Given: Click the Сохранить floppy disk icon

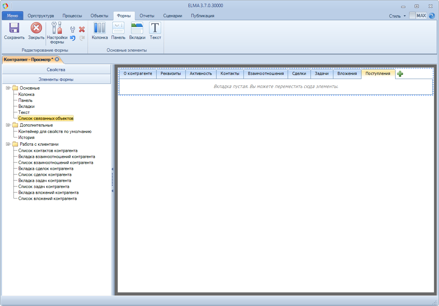Looking at the screenshot, I should [x=14, y=28].
